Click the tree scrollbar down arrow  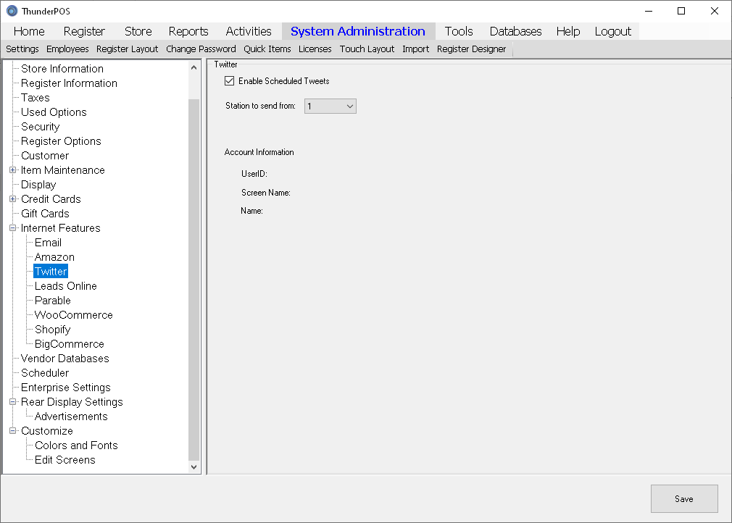click(194, 466)
